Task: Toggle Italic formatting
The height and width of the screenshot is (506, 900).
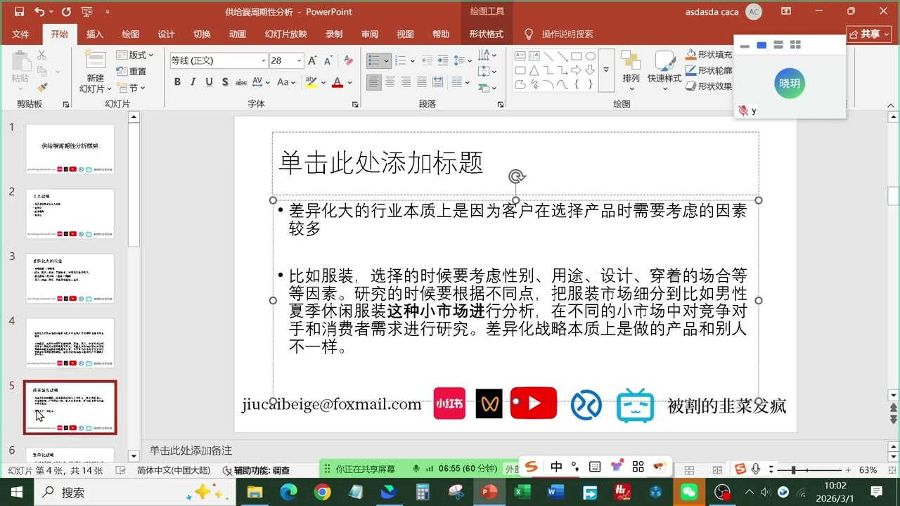Action: [x=193, y=82]
